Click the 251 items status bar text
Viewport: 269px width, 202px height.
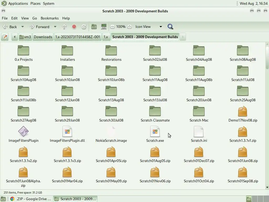[x=23, y=193]
